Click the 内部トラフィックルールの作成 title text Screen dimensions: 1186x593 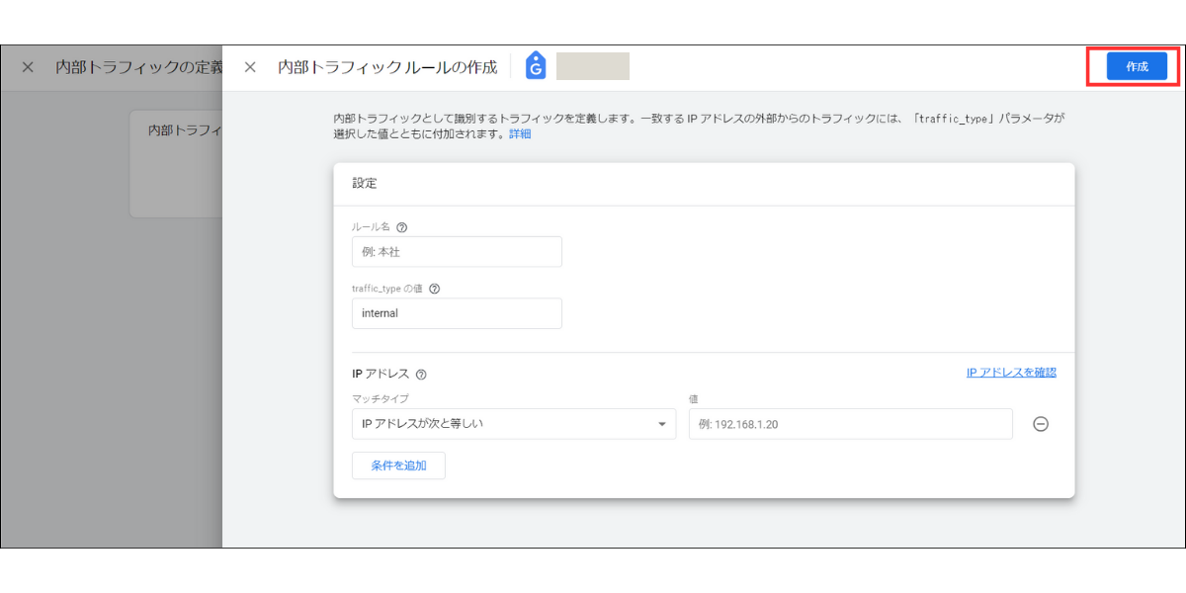click(x=387, y=67)
